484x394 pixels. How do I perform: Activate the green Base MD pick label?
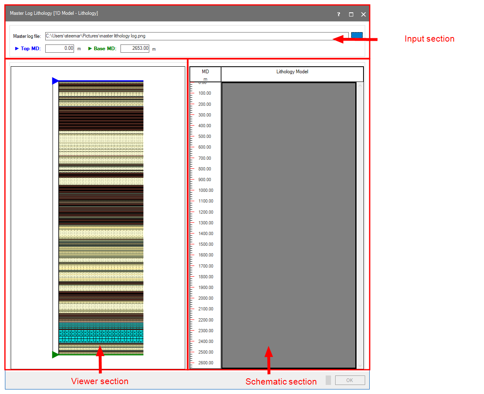point(102,49)
